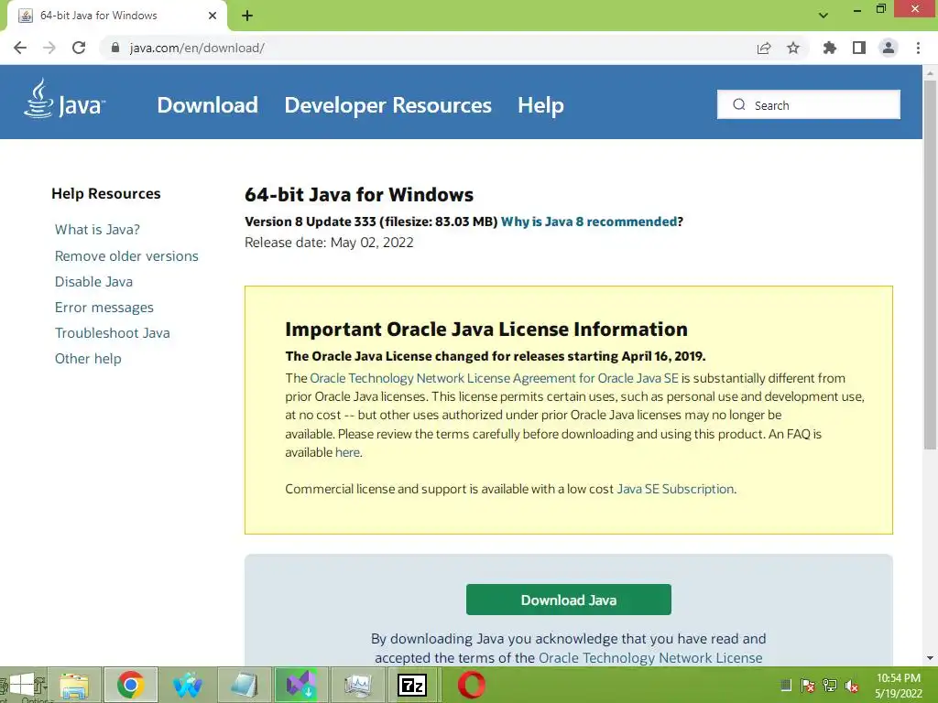Launch Opera from the taskbar

472,686
